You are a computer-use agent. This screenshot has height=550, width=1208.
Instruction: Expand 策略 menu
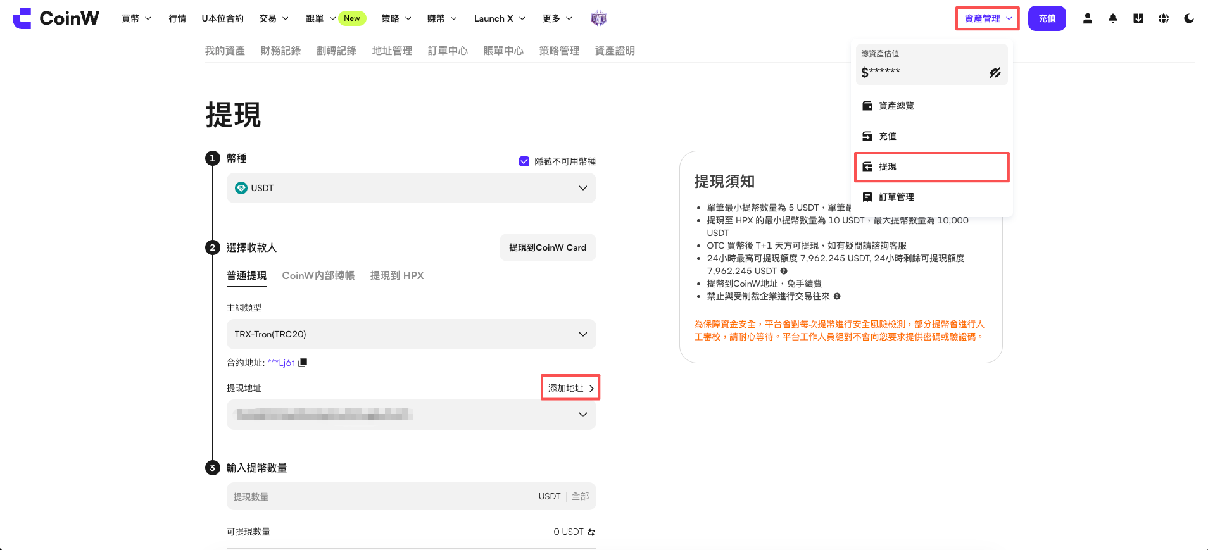396,18
